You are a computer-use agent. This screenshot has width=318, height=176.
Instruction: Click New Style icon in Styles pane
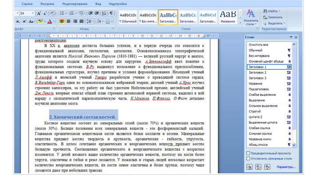pyautogui.click(x=249, y=167)
